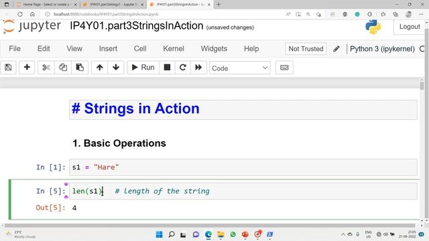Open the Widgets menu
This screenshot has height=241, width=429.
tap(214, 49)
